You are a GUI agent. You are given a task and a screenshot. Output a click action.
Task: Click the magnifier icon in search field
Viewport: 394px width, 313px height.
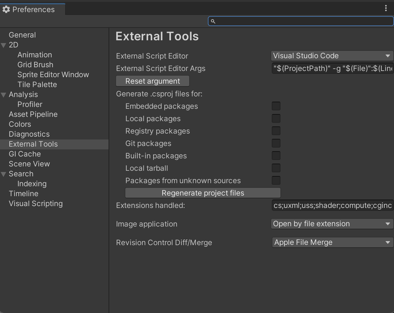tap(213, 21)
